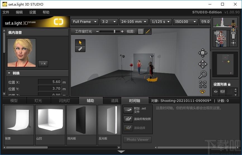Open the 帮助 menu
The image size is (242, 155).
pos(46,12)
